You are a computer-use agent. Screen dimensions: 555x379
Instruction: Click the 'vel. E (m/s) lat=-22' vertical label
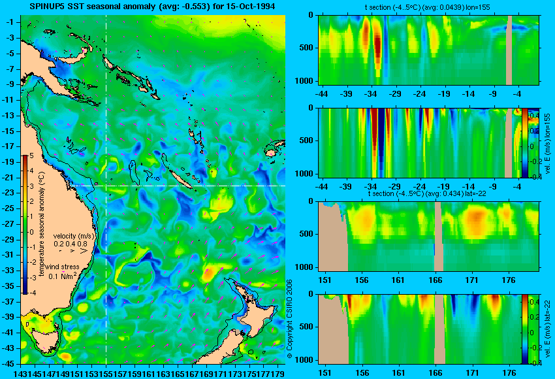[547, 331]
